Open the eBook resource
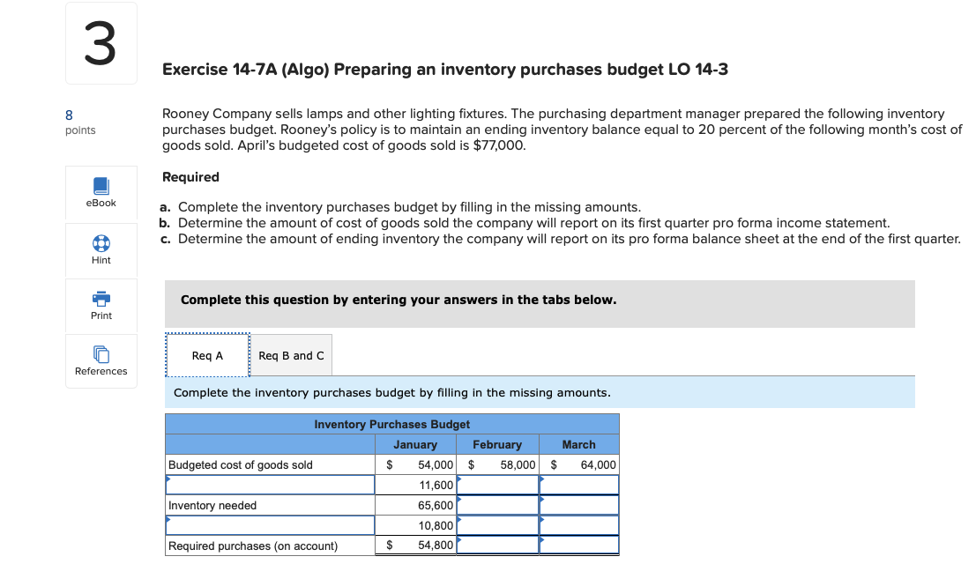 click(x=101, y=193)
